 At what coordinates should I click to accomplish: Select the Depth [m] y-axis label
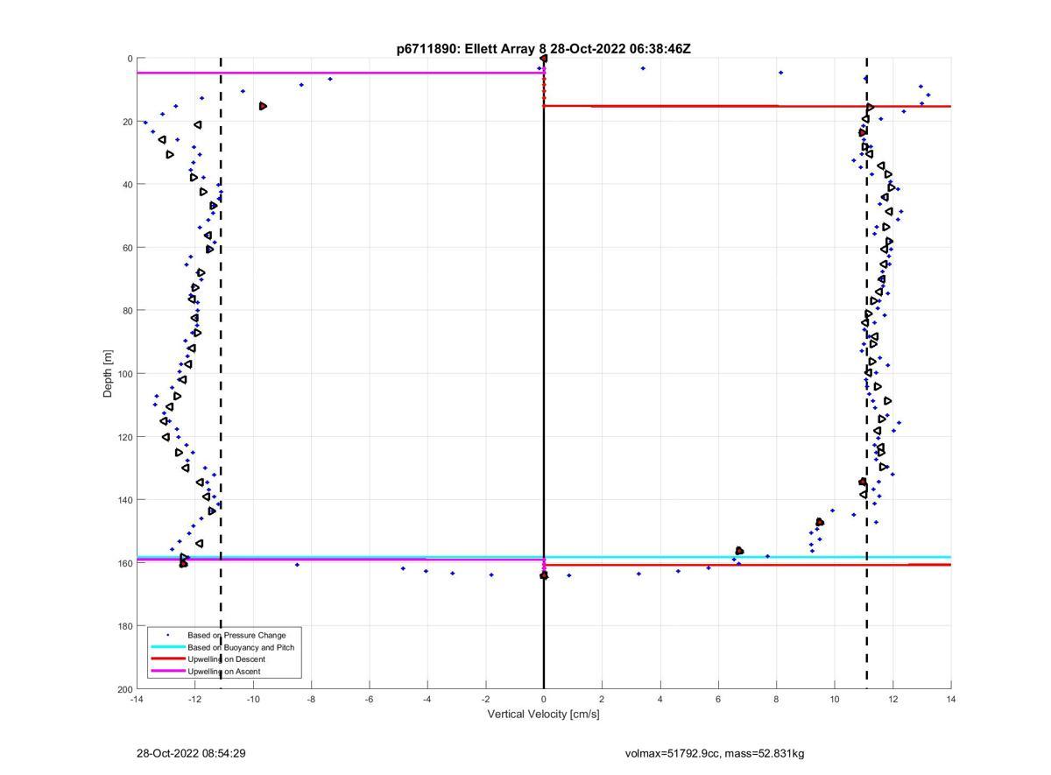tap(108, 374)
